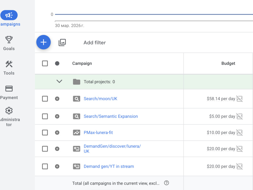Open Payment card icon in sidebar

click(x=9, y=88)
